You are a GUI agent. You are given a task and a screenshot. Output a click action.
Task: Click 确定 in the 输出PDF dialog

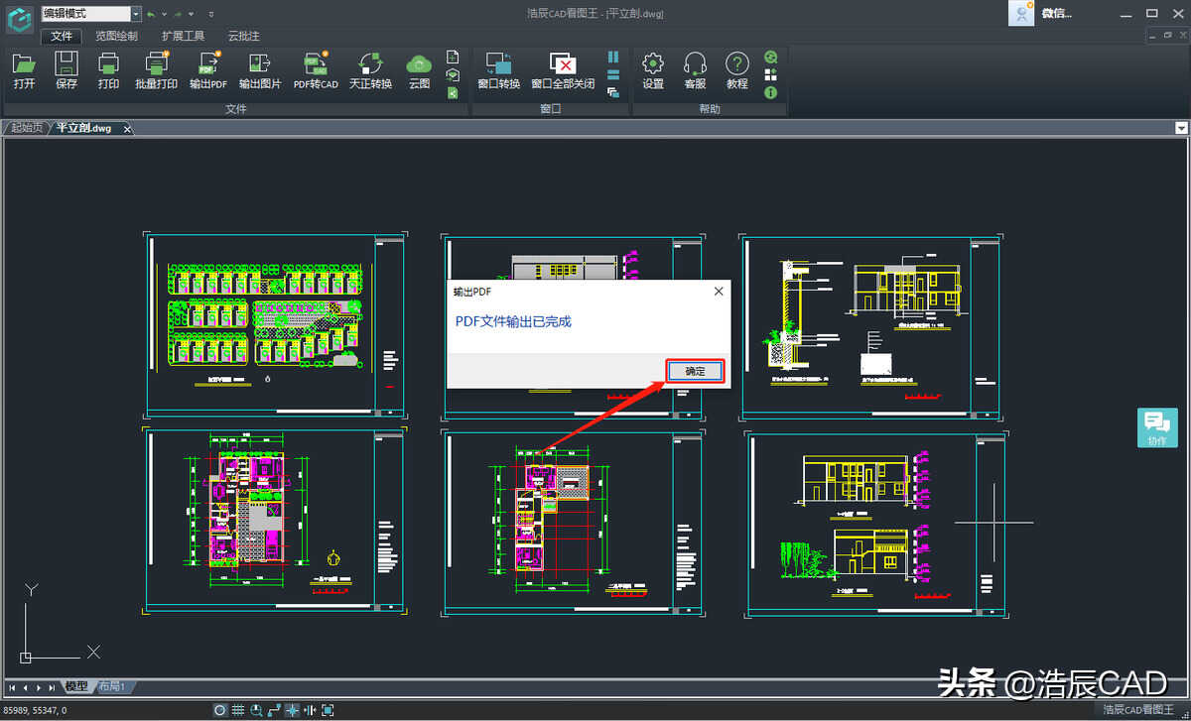coord(695,371)
